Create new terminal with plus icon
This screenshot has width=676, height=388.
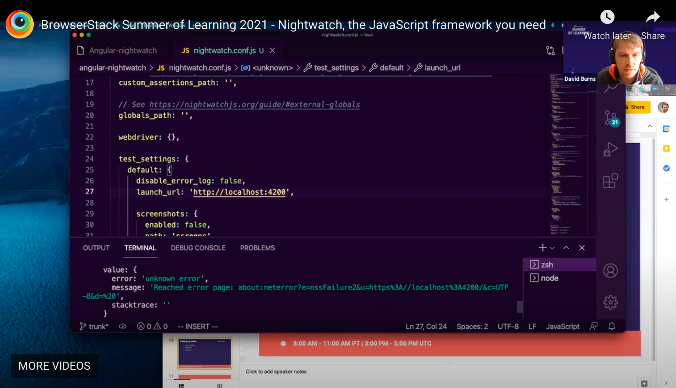[542, 248]
